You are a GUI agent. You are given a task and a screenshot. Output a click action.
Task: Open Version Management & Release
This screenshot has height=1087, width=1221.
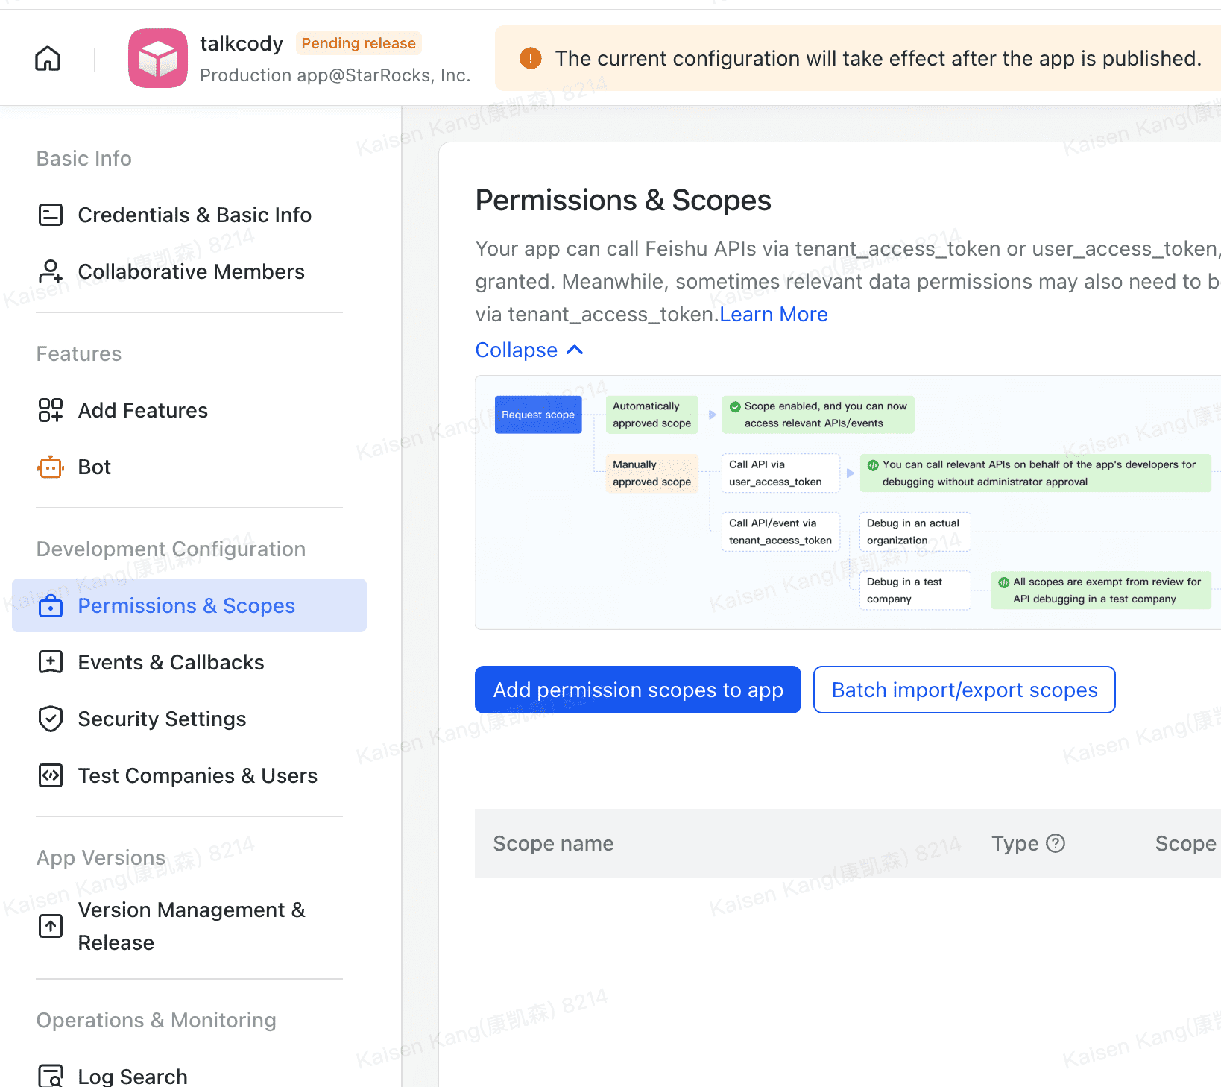click(x=192, y=926)
